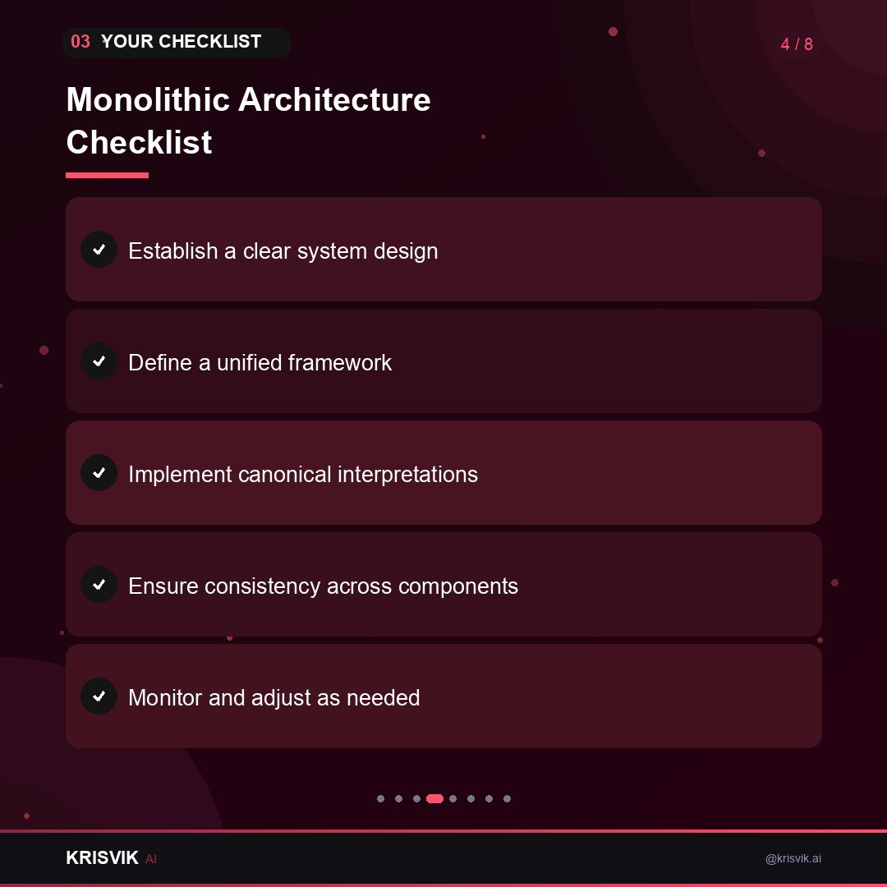Viewport: 887px width, 887px height.
Task: Click the KRISVIK AI logo
Action: [x=112, y=858]
